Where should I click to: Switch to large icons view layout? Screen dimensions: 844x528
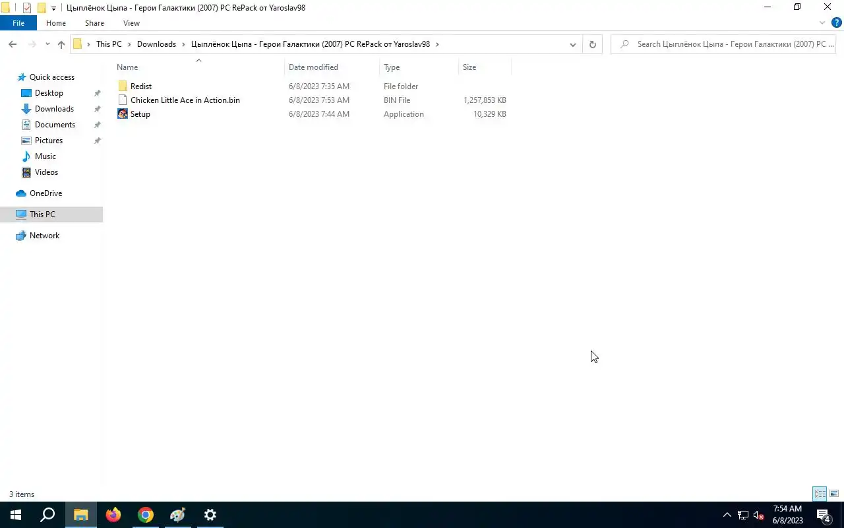[834, 494]
